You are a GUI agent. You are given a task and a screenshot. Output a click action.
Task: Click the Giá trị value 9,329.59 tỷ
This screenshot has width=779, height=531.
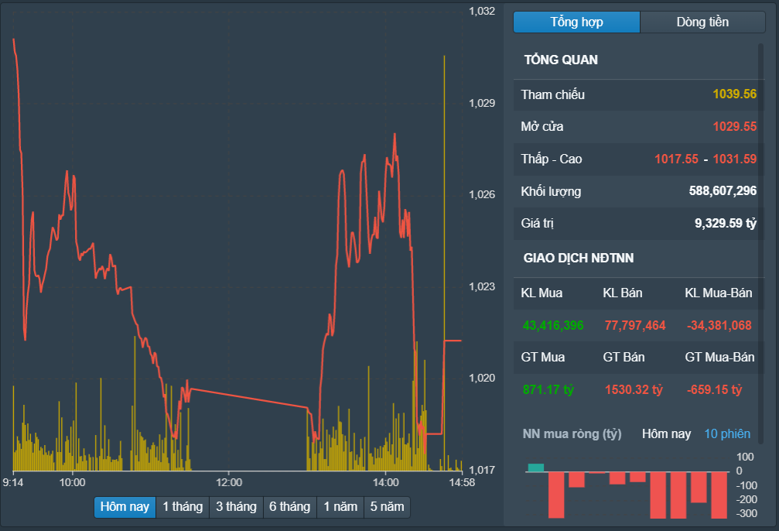tap(725, 224)
